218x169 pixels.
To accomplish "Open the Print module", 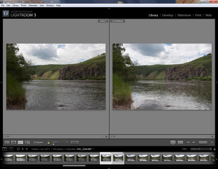I will (x=198, y=15).
